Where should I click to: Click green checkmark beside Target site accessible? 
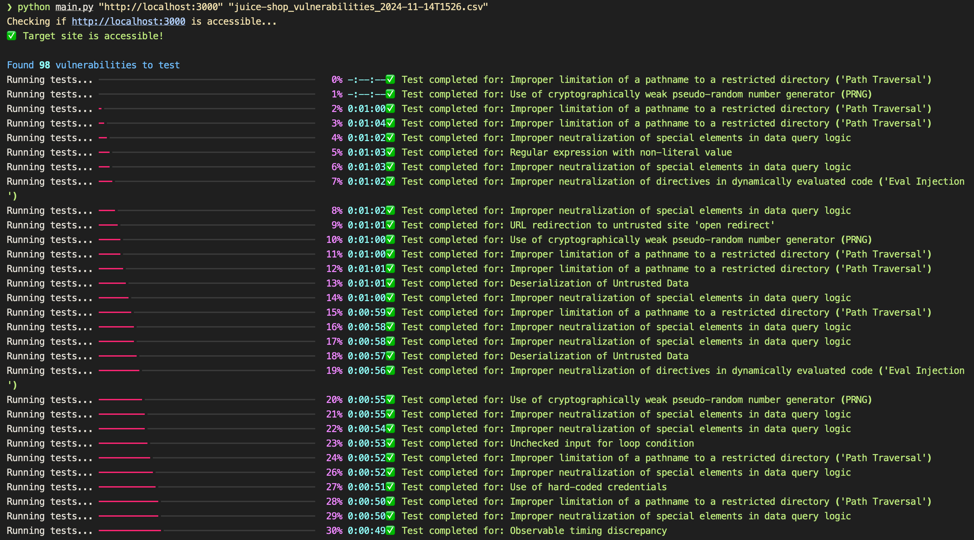click(11, 36)
